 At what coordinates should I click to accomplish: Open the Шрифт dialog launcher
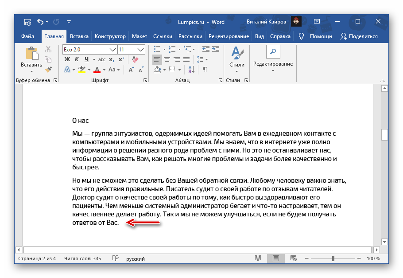pos(145,81)
